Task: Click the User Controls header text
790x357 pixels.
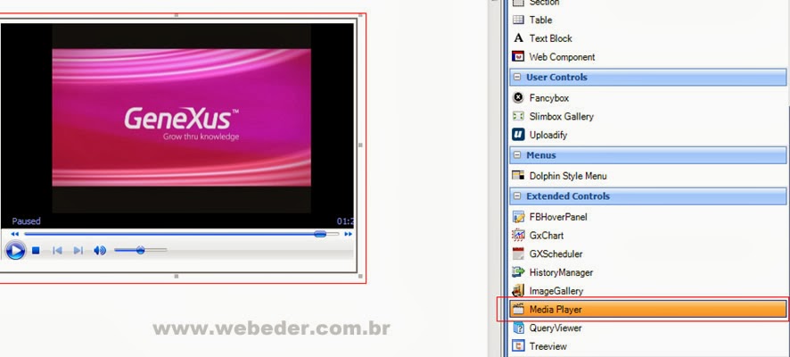Action: [x=556, y=77]
